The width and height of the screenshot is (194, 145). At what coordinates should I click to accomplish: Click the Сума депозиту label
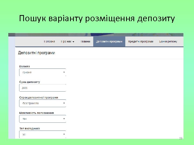point(30,82)
